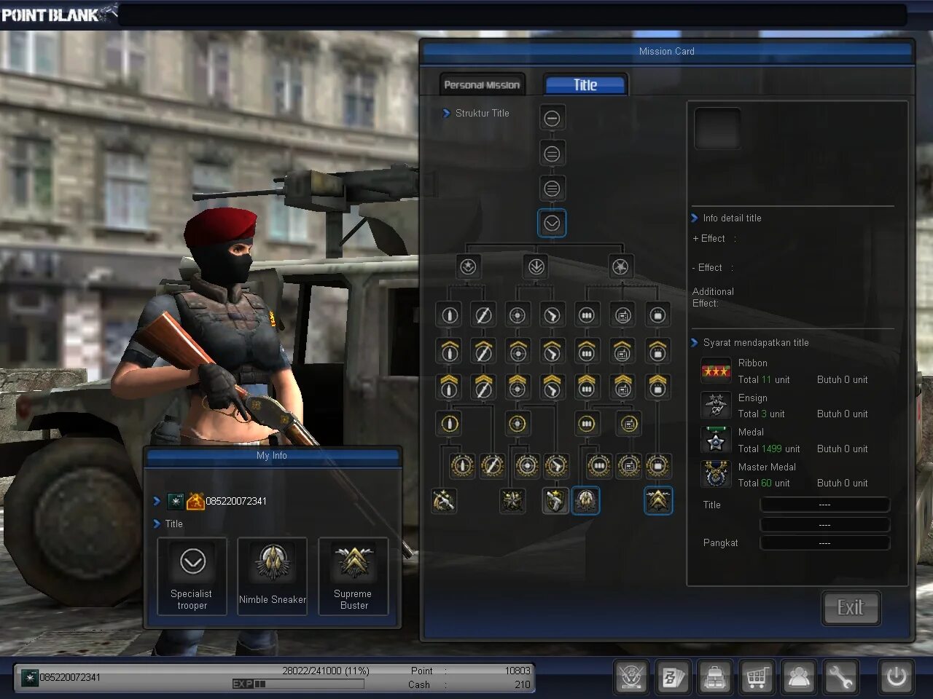Select crossed-rifles final title at bottom left
The image size is (933, 699).
443,500
